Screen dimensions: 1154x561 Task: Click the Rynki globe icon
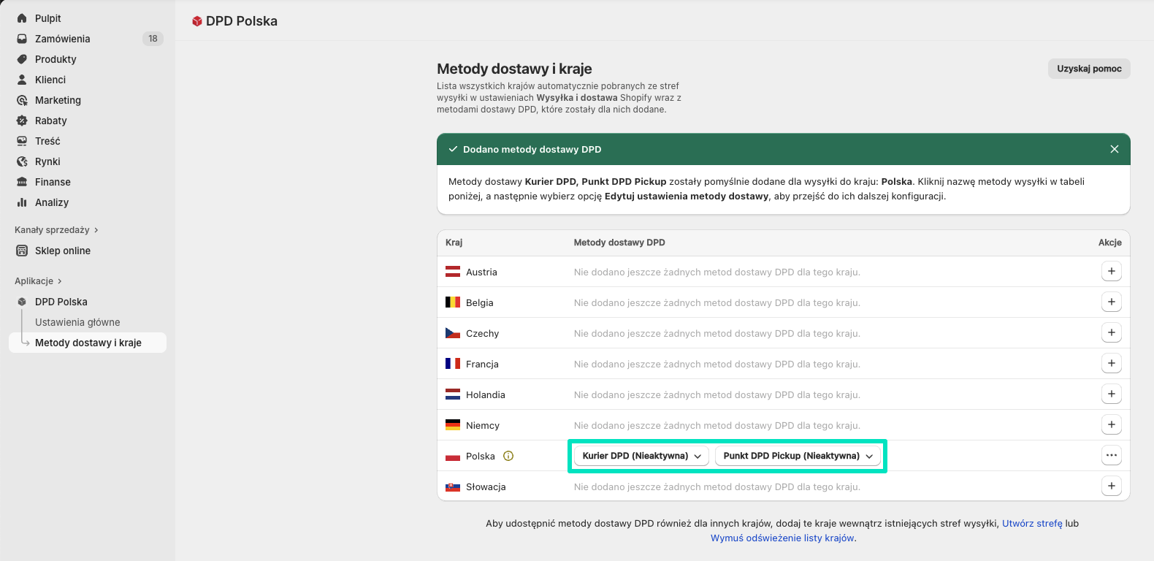pyautogui.click(x=22, y=161)
